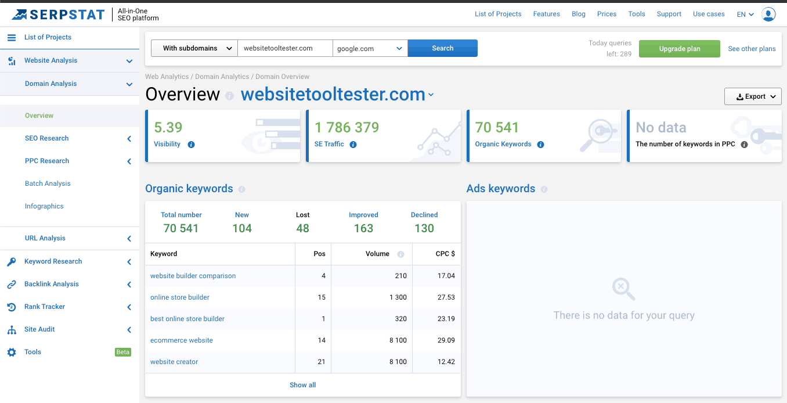Open the online store builder keyword link

tap(180, 297)
